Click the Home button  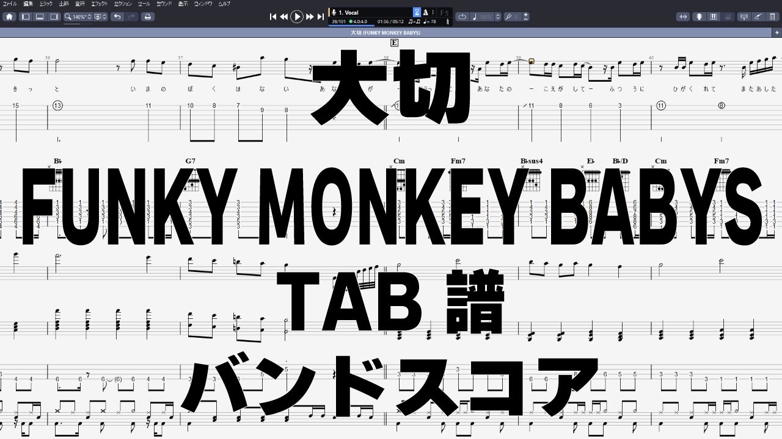click(x=9, y=16)
